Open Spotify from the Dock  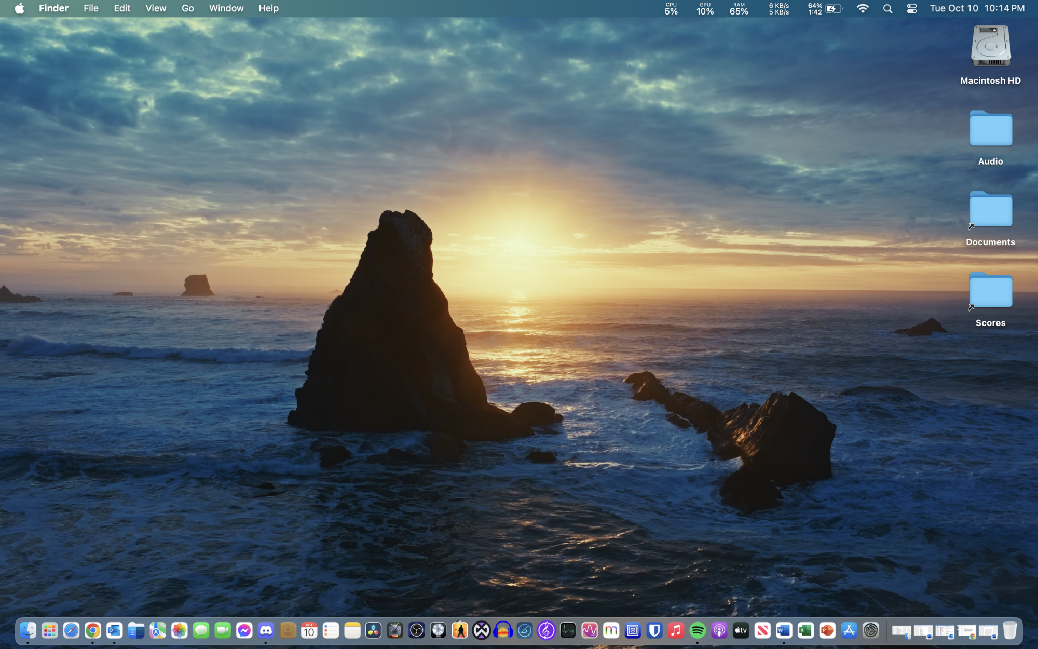pos(696,630)
